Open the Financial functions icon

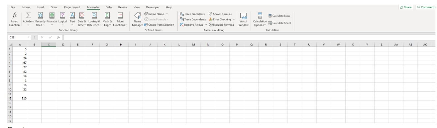(x=52, y=16)
